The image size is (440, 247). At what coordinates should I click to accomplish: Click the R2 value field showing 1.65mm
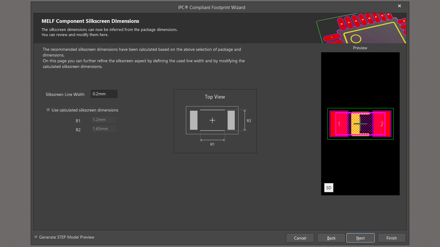[104, 129]
